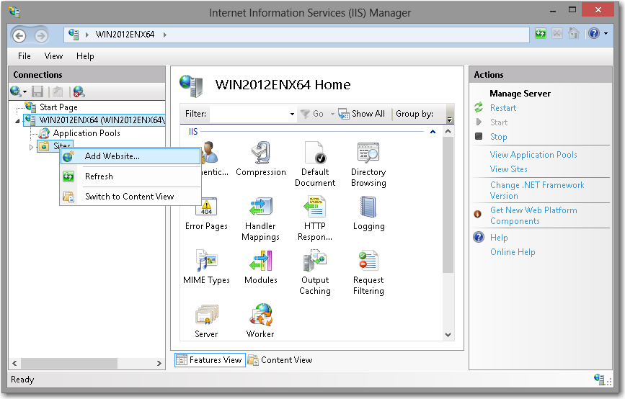The width and height of the screenshot is (625, 399).
Task: Click the Delete Connection icon in the Connections toolbar
Action: tap(79, 91)
